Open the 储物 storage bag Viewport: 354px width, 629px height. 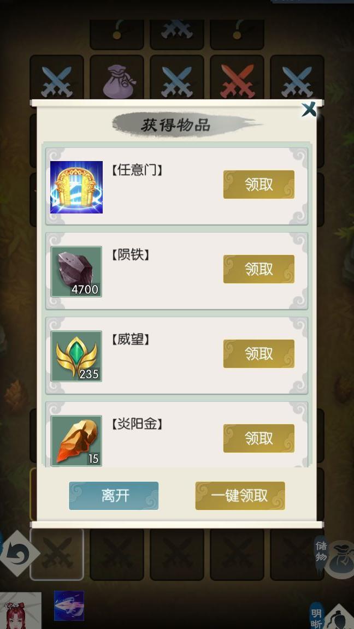tap(333, 555)
